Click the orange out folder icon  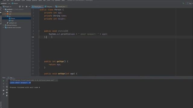coord(8,14)
